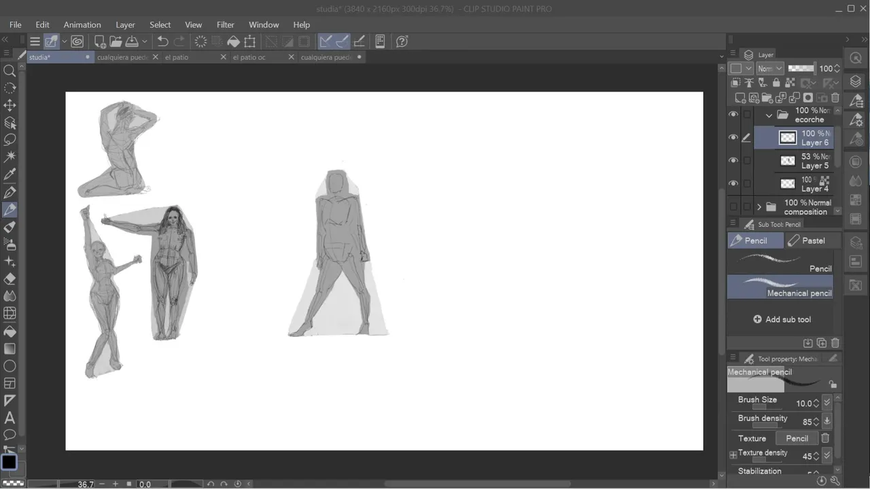870x489 pixels.
Task: Click the Undo arrow in command bar
Action: (x=162, y=41)
